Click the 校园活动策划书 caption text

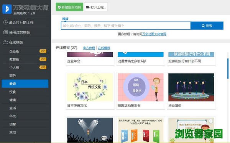pyautogui.click(x=129, y=105)
